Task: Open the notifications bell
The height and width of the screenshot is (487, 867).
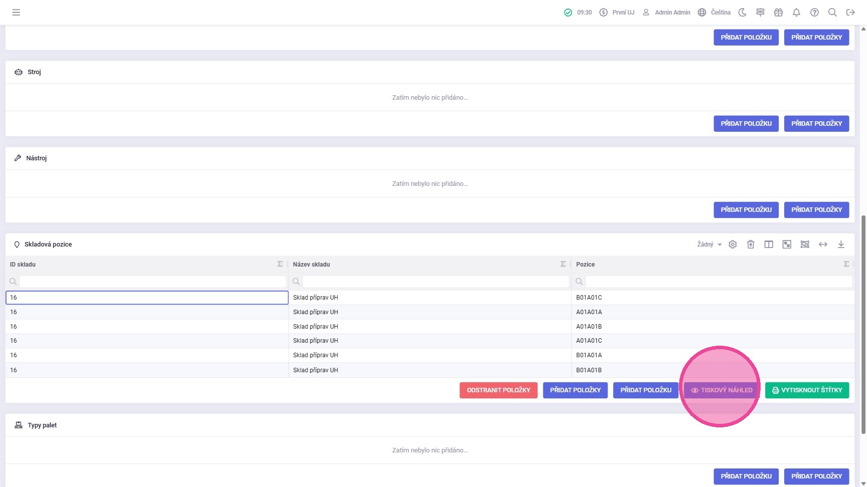Action: pos(796,13)
